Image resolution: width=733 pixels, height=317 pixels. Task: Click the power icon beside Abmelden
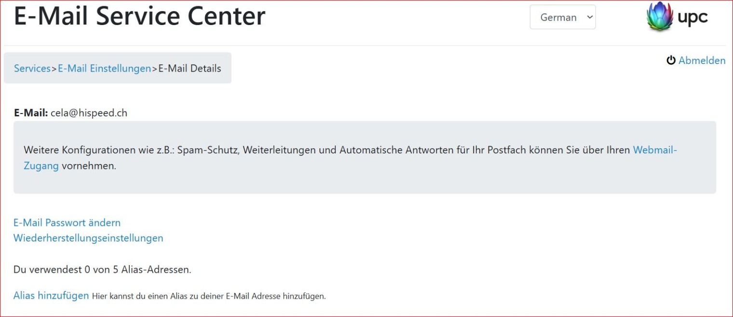pos(671,61)
